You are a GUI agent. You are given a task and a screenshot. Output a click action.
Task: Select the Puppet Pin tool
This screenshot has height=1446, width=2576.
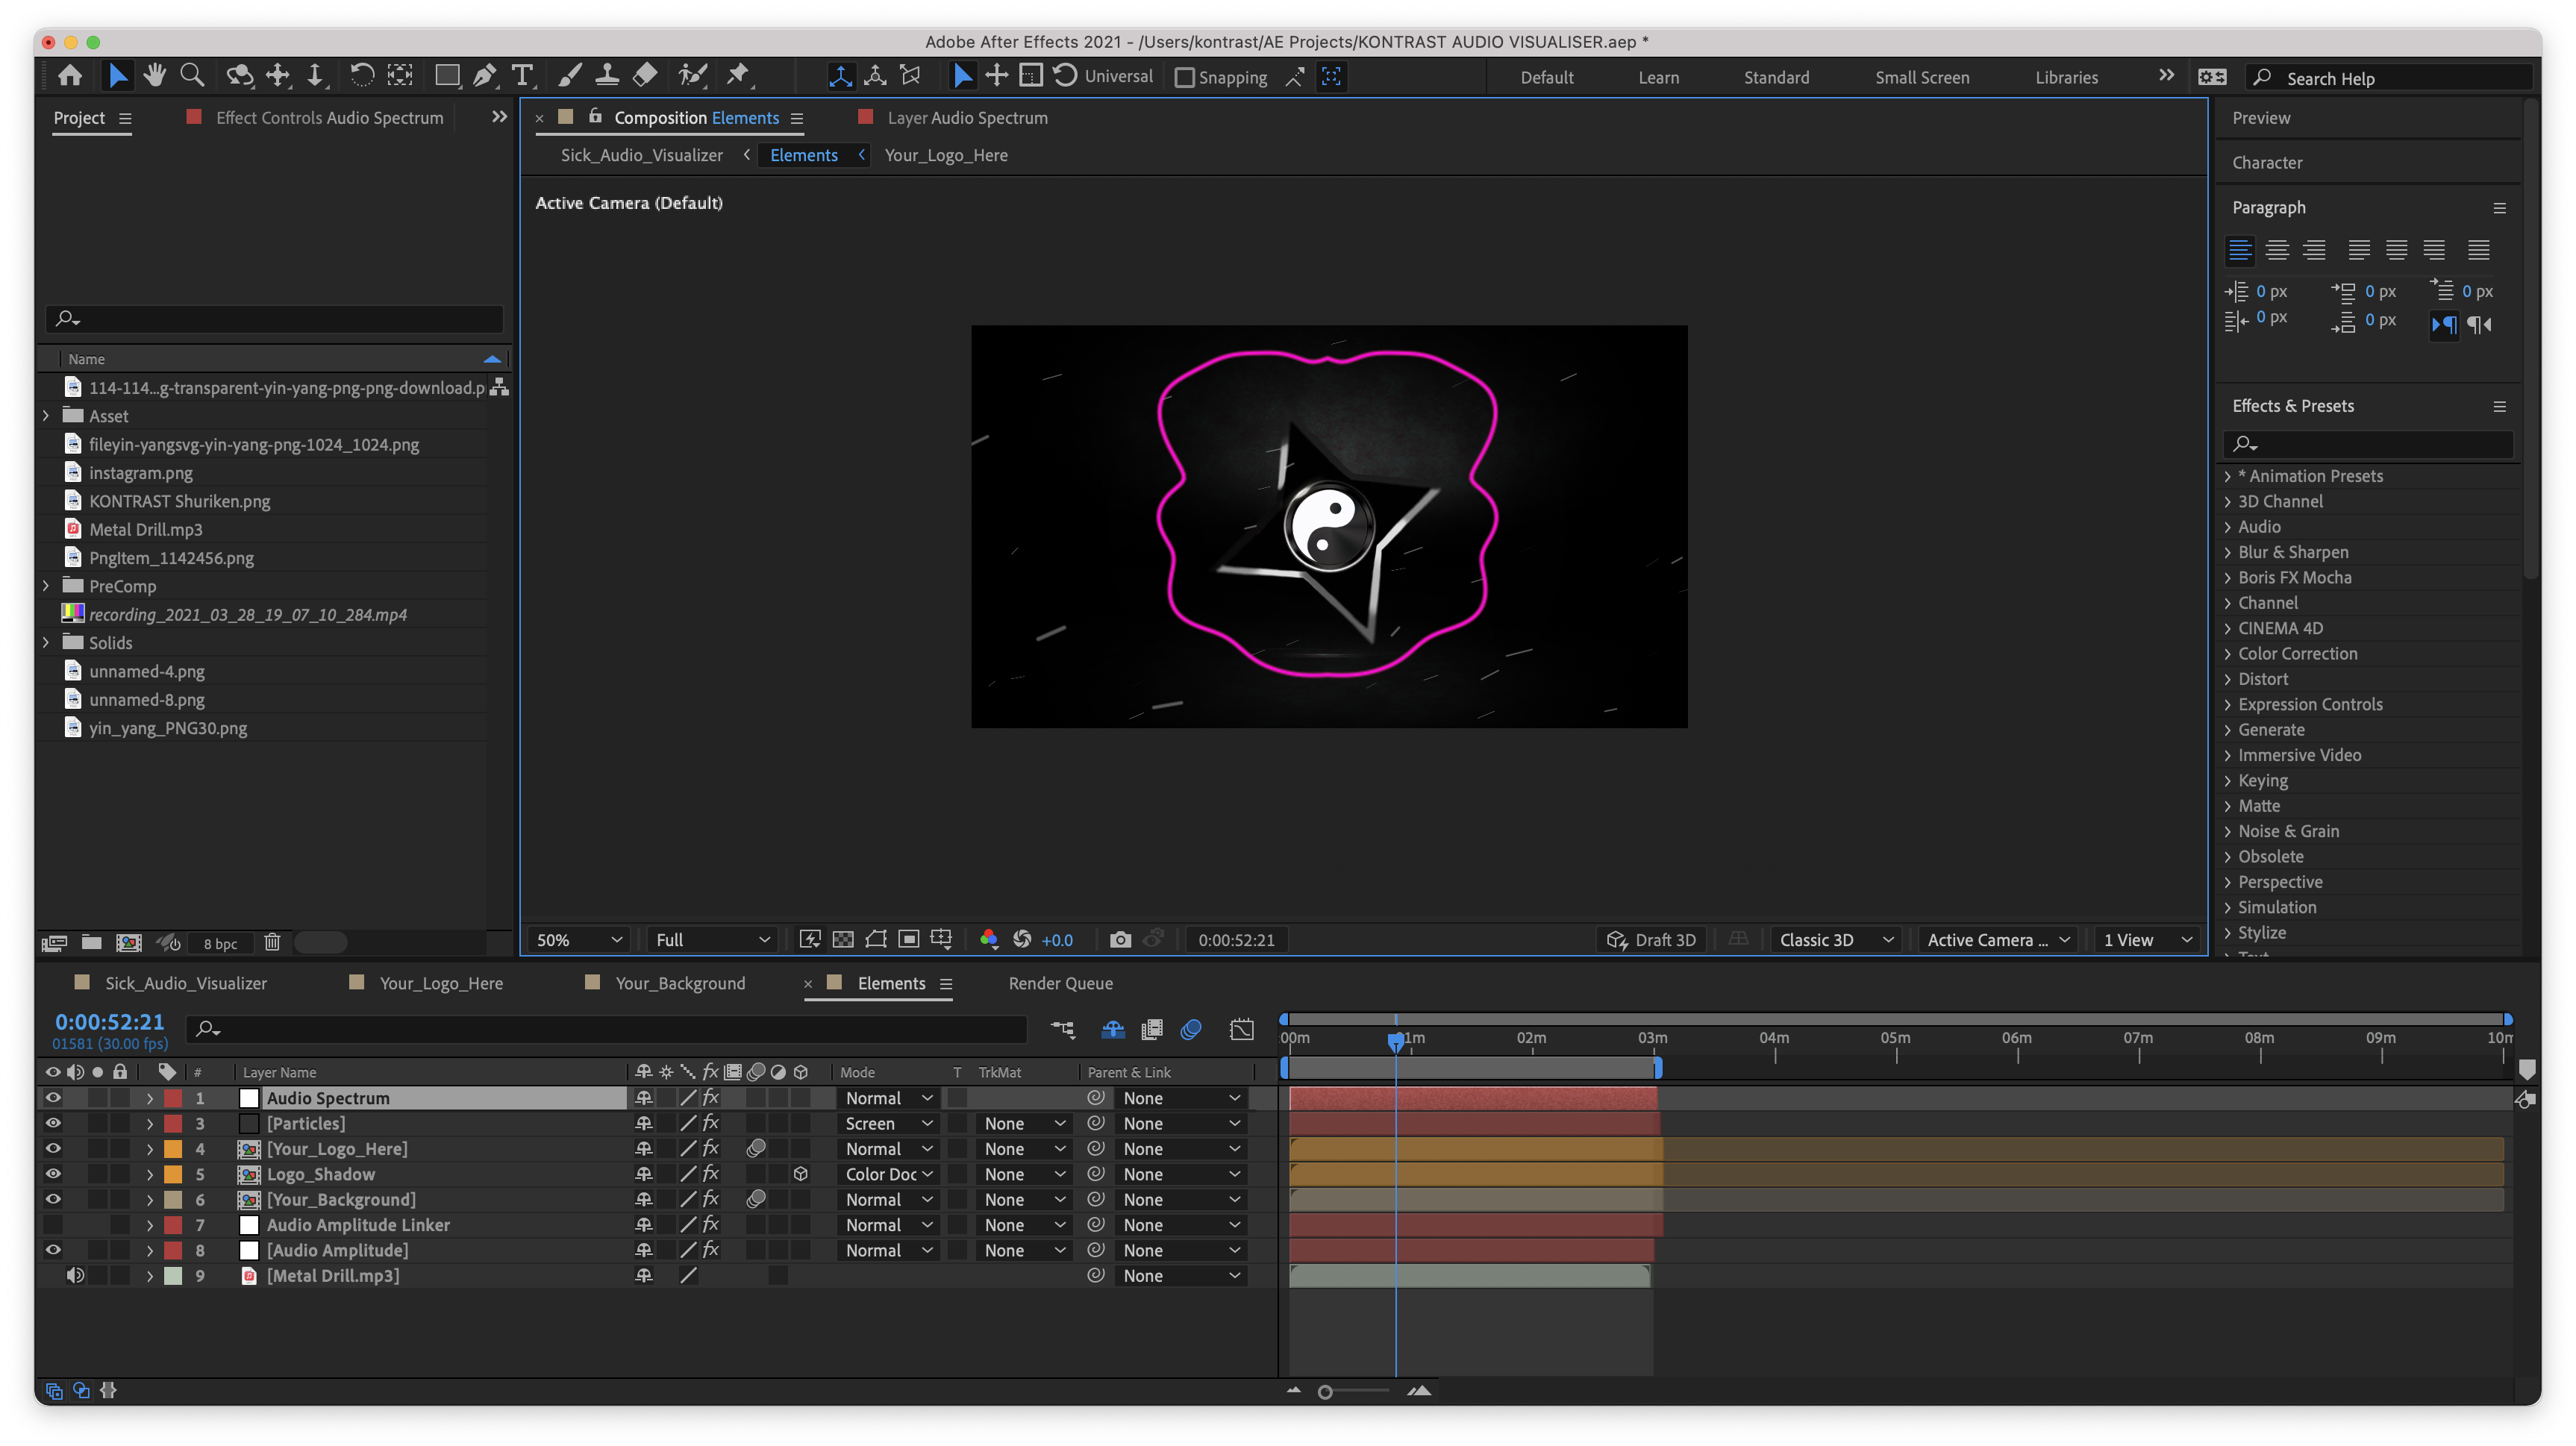coord(738,76)
